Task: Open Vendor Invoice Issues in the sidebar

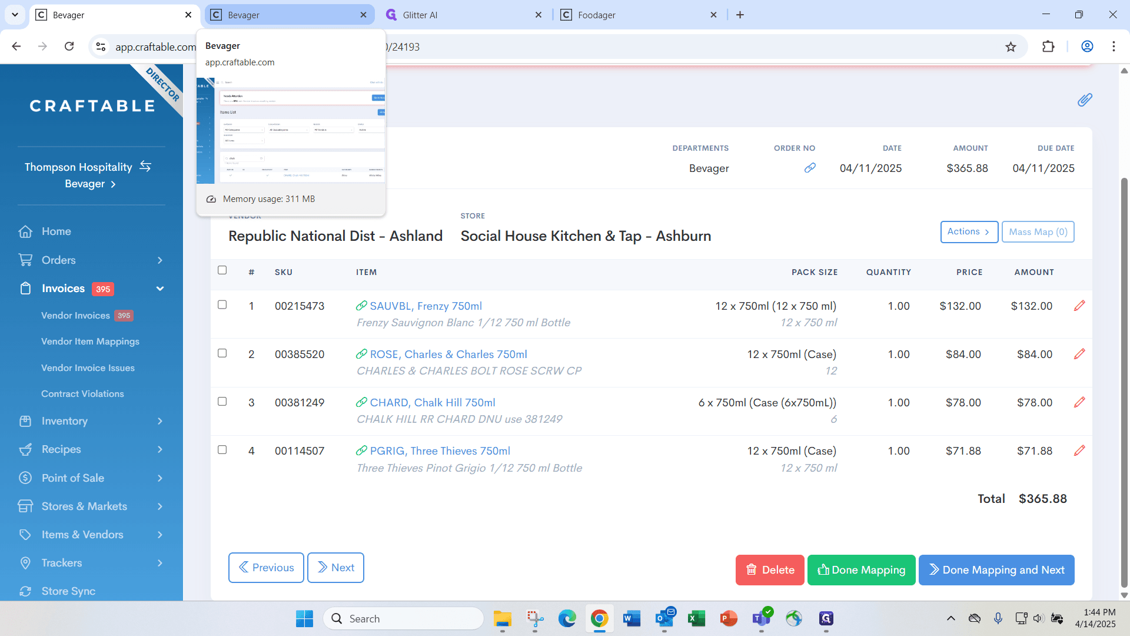Action: (x=88, y=368)
